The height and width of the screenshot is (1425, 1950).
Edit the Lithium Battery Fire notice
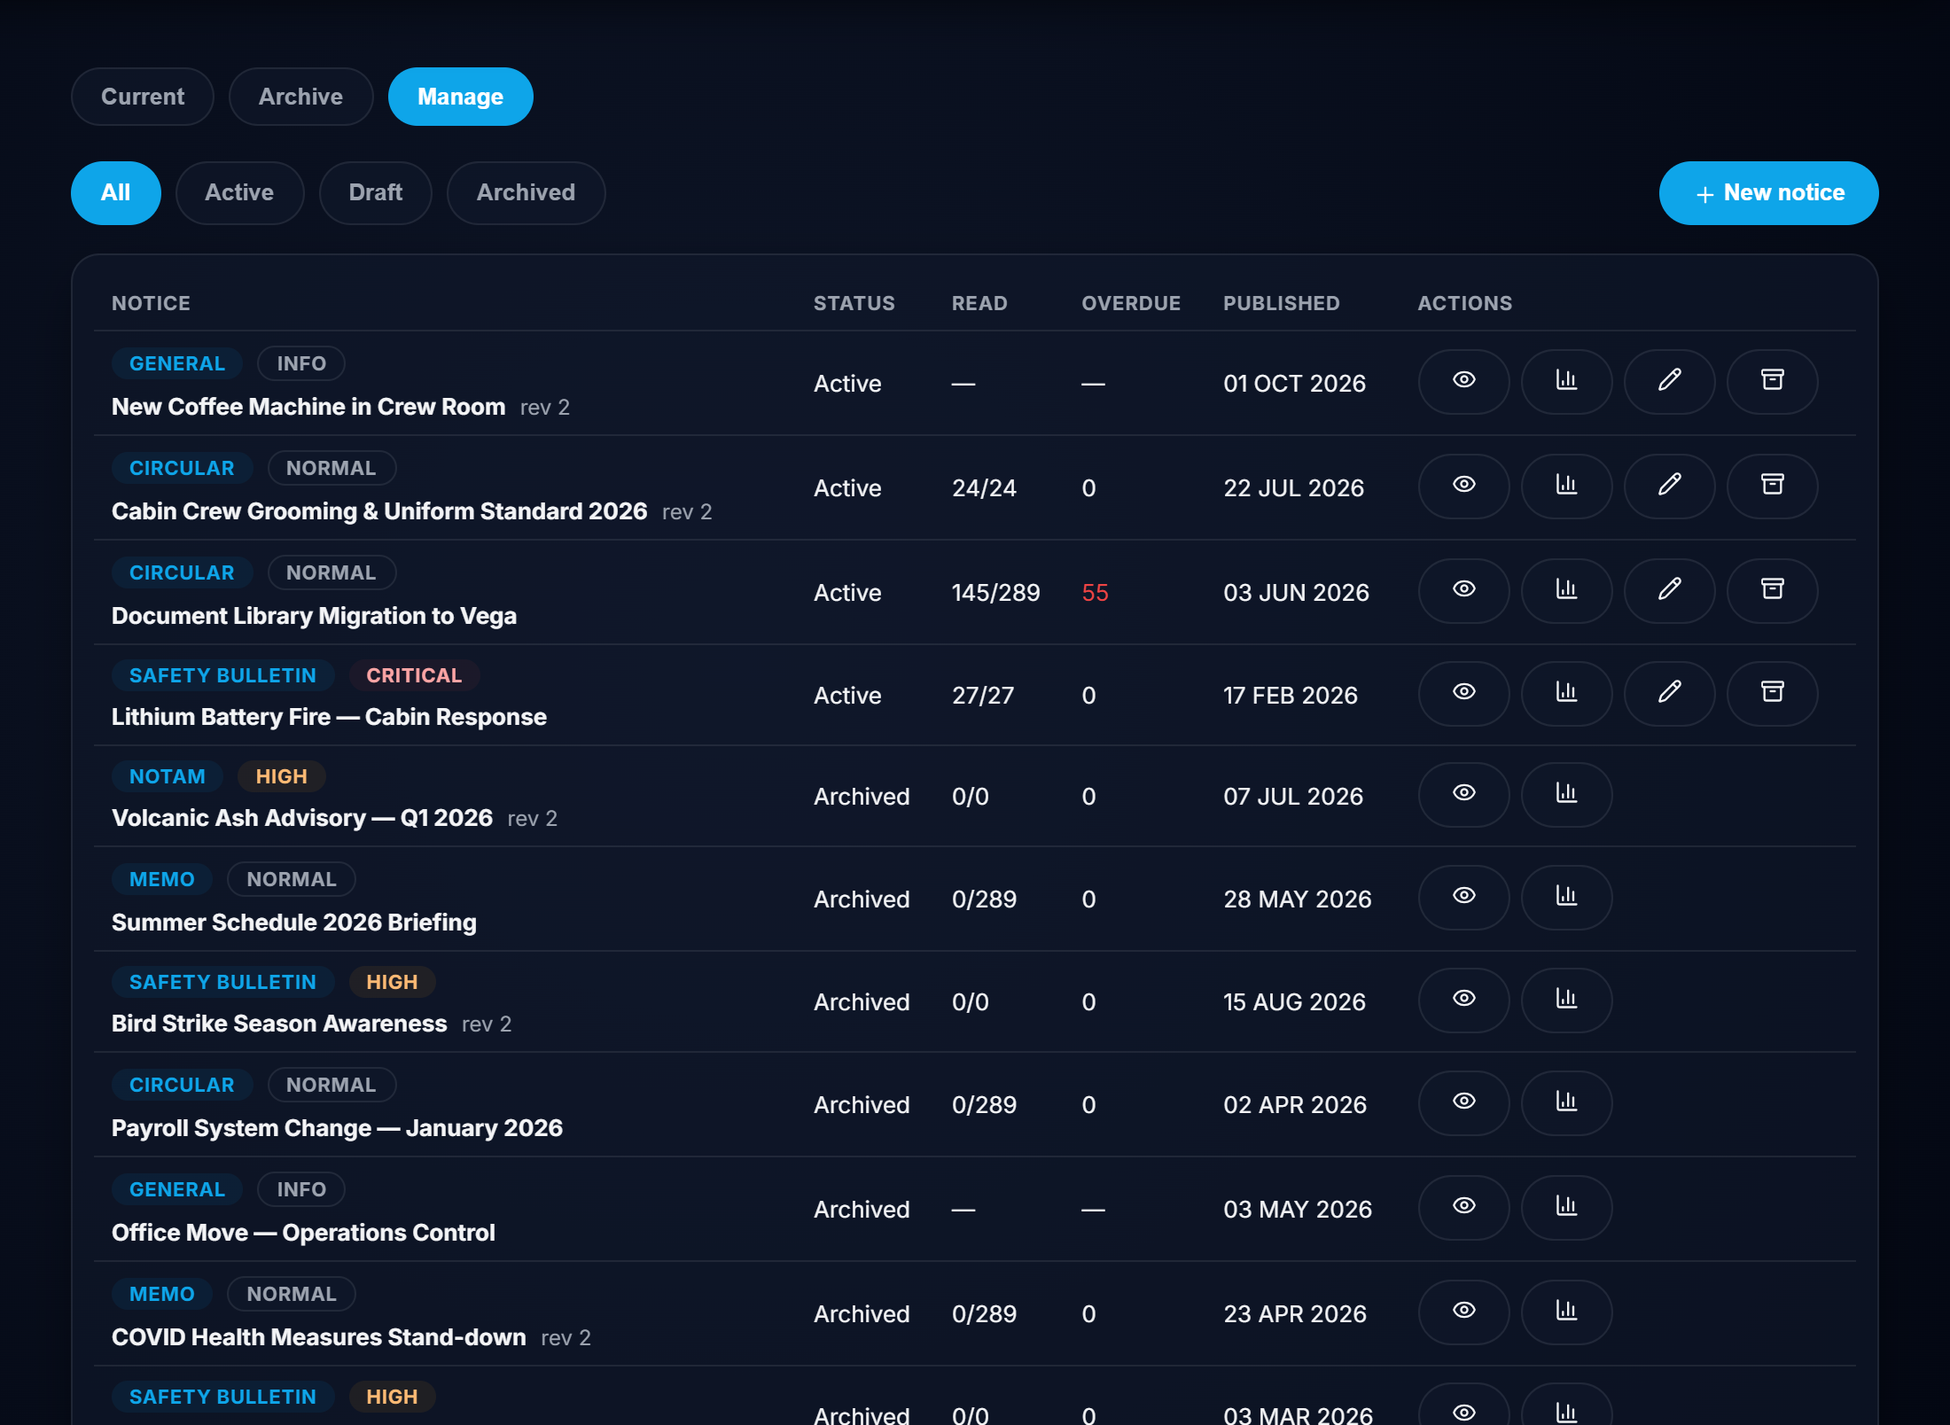(x=1669, y=694)
